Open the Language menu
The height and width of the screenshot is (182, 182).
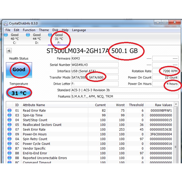[79, 30]
